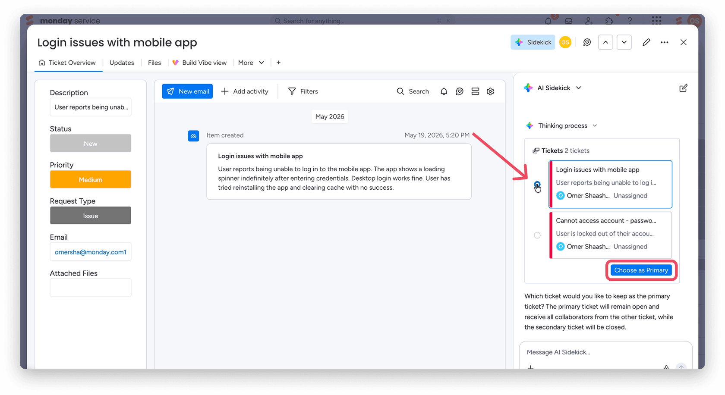Screen dimensions: 725x395
Task: Open the three-dots more options menu
Action: pyautogui.click(x=665, y=42)
